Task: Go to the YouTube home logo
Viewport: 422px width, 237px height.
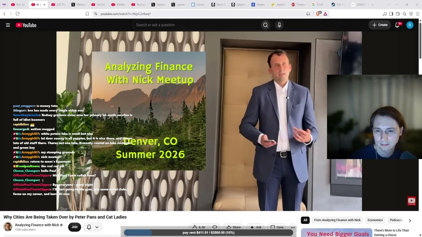Action: tap(26, 25)
